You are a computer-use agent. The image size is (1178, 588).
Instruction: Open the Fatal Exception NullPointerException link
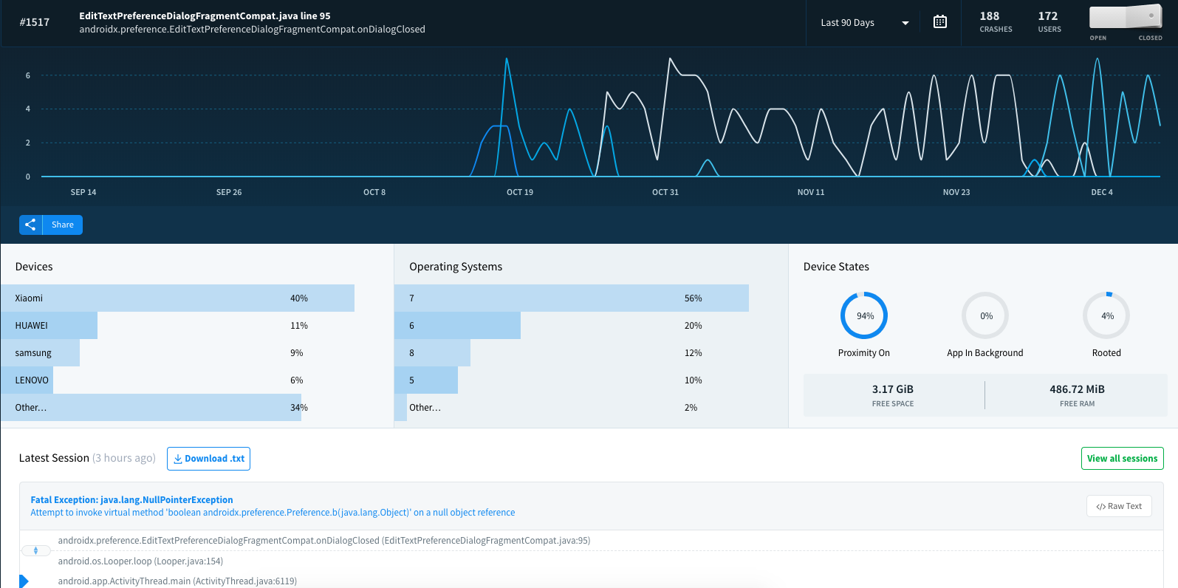pyautogui.click(x=131, y=500)
